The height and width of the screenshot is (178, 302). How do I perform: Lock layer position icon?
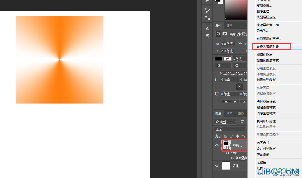coord(238,136)
